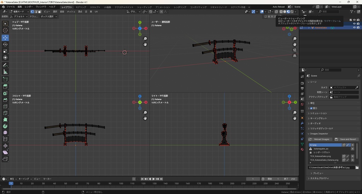Select TEX_KatanaGake.png in the image list
Screen dimensions: 362x194
pyautogui.click(x=320, y=156)
